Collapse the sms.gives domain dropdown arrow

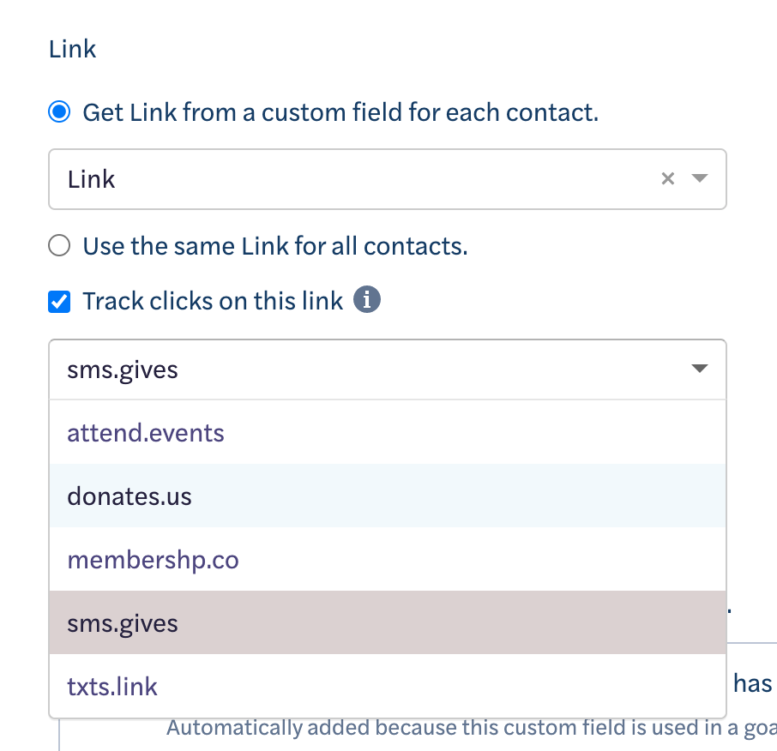point(699,369)
